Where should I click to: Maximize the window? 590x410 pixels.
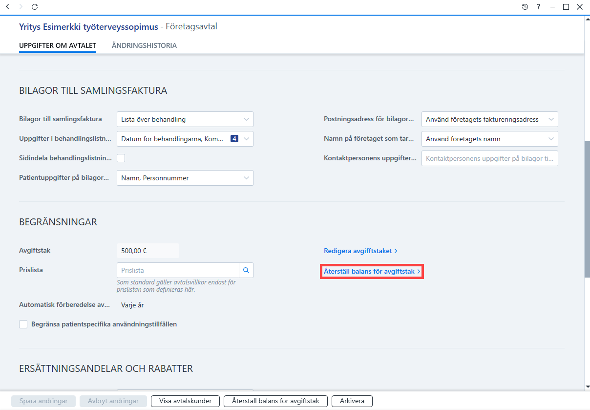[x=566, y=7]
